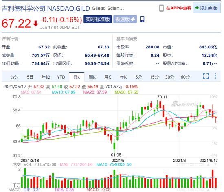Click the 前收盘 value 67.33
This screenshot has width=224, height=192.
pos(103,47)
